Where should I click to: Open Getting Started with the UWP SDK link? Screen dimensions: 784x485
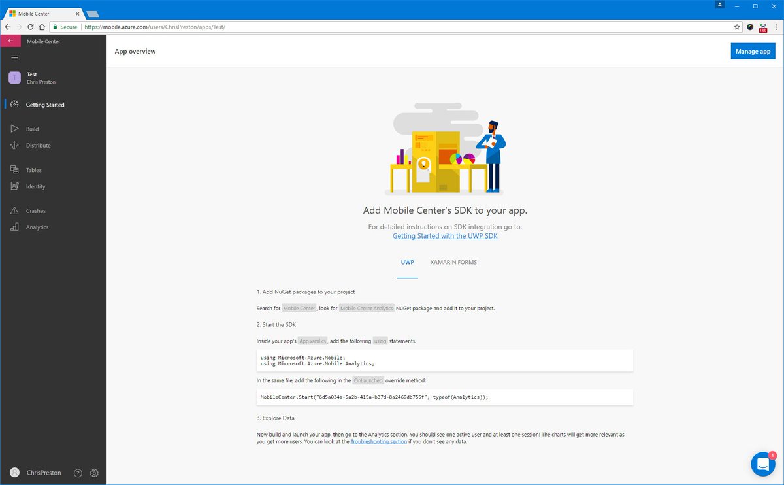[x=445, y=236]
